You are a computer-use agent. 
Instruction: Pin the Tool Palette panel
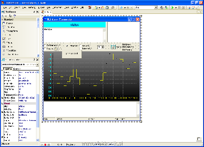click(34, 12)
